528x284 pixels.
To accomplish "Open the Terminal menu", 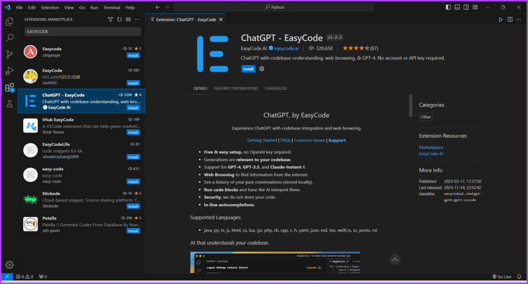I will tap(112, 7).
